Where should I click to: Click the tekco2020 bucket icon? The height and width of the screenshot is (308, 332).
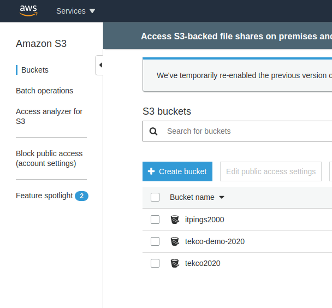point(175,263)
